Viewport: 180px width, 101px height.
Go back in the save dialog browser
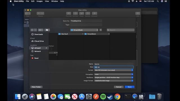(32, 30)
